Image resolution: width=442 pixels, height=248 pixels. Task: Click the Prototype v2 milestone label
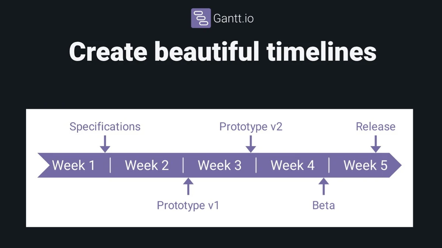(x=251, y=127)
